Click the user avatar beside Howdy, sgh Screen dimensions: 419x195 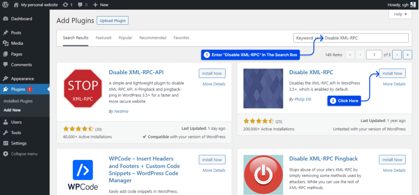tap(413, 5)
